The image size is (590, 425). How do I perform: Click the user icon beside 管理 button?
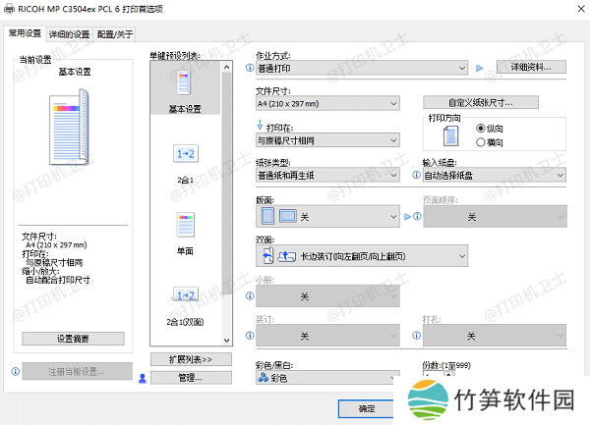(143, 378)
